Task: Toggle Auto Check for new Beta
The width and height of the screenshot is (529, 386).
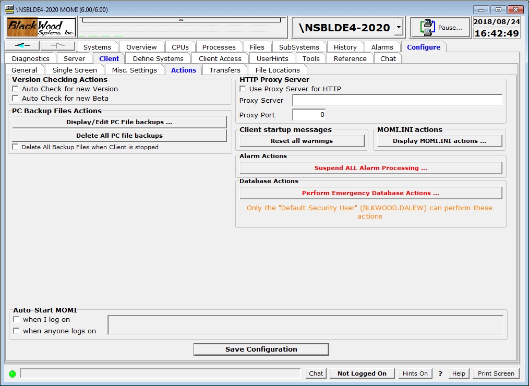Action: pos(16,99)
